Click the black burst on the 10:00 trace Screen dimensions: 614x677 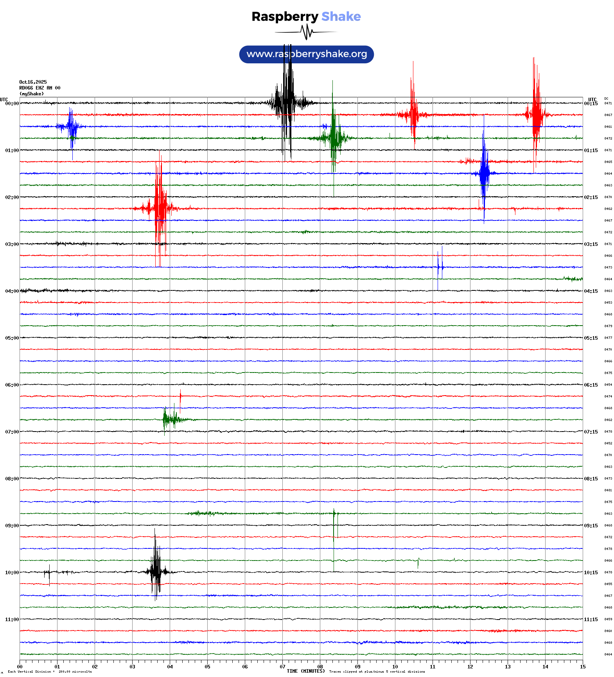coord(156,571)
